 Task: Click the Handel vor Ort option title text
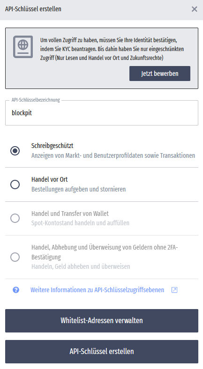click(49, 179)
